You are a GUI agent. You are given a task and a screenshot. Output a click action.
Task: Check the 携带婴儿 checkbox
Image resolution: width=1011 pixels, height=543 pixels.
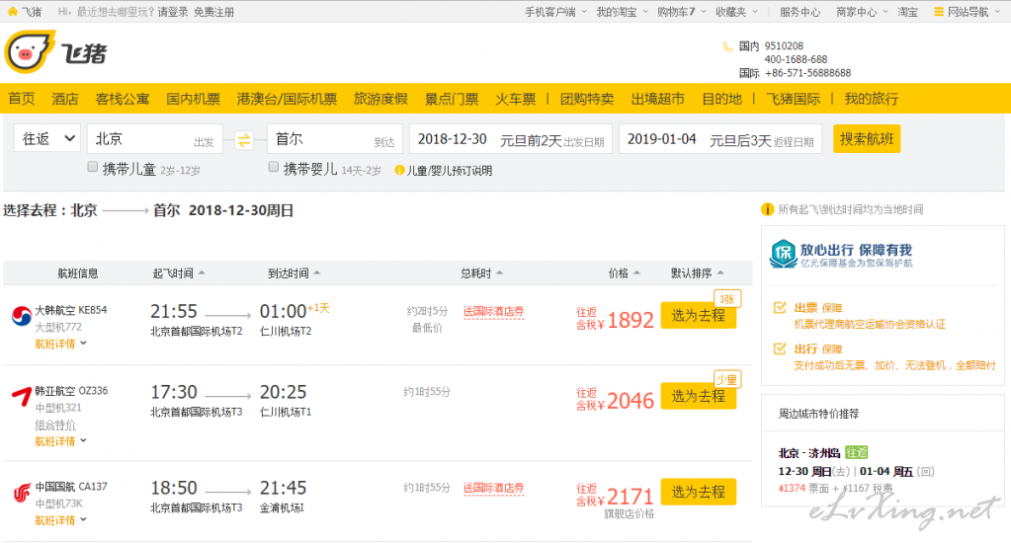click(274, 168)
